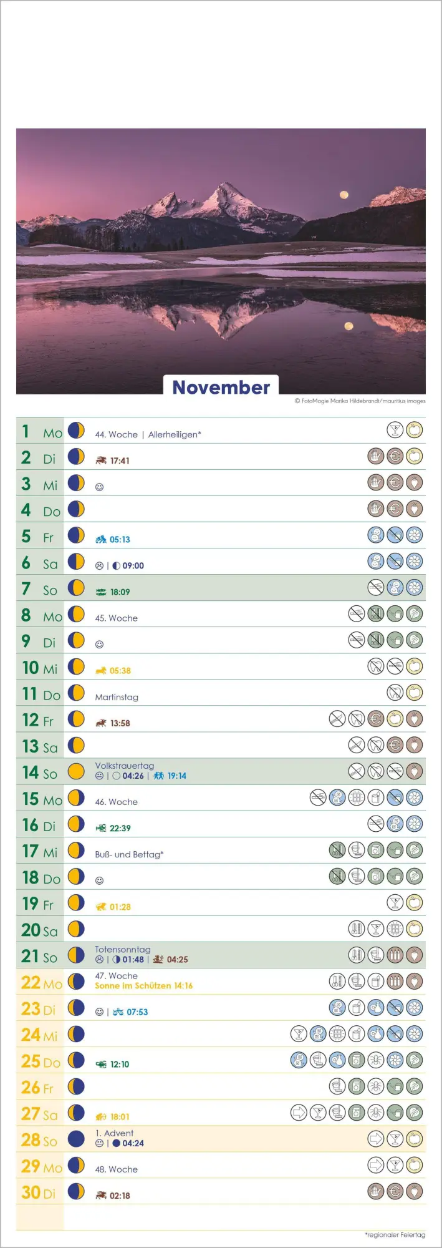Click the flower icon on 5 Fr

pyautogui.click(x=415, y=535)
